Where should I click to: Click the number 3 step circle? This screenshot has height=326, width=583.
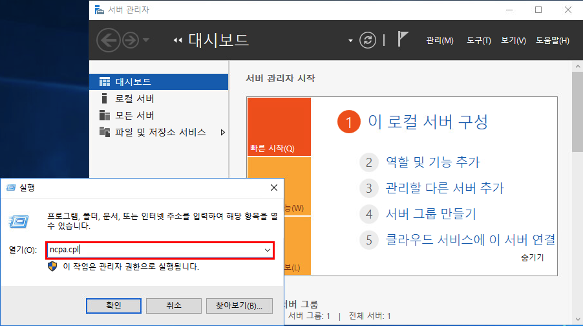pos(369,188)
